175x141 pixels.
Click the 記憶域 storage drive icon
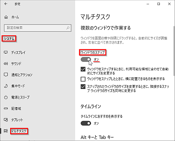point(6,108)
